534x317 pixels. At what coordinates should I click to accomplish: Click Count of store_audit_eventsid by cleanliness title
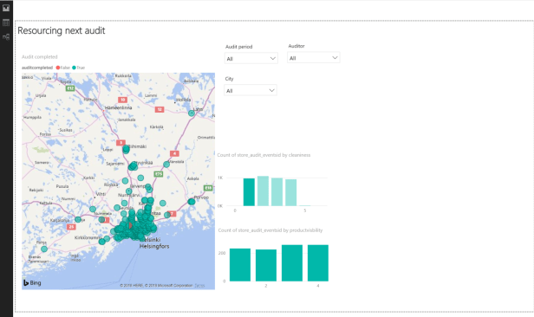264,155
